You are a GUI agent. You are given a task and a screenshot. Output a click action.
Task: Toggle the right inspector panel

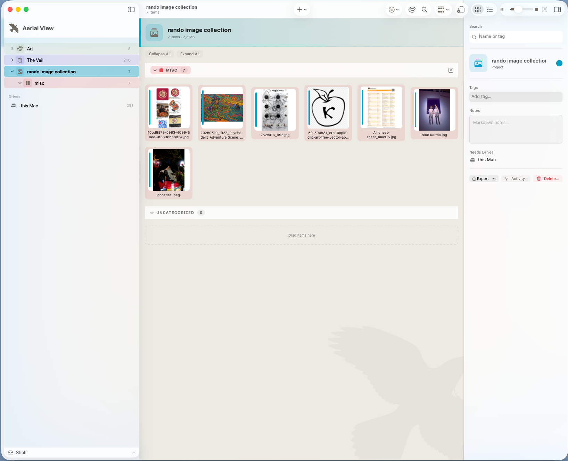coord(557,10)
